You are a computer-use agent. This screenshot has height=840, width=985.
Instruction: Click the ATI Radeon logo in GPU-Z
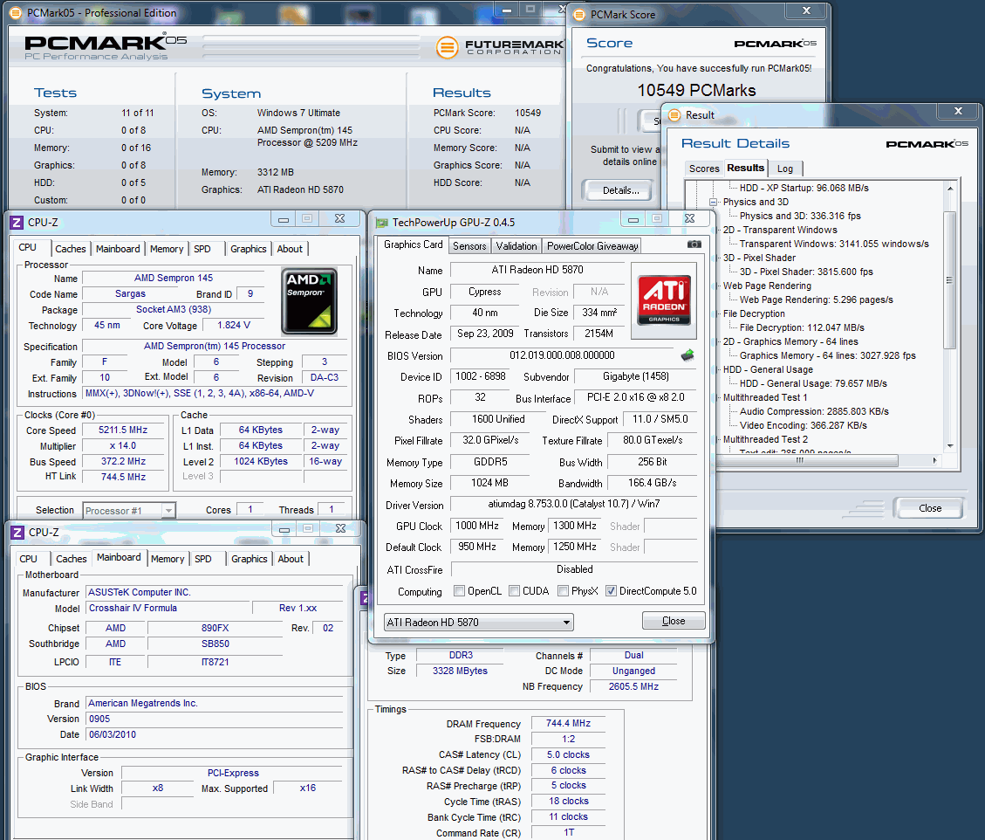click(x=664, y=300)
